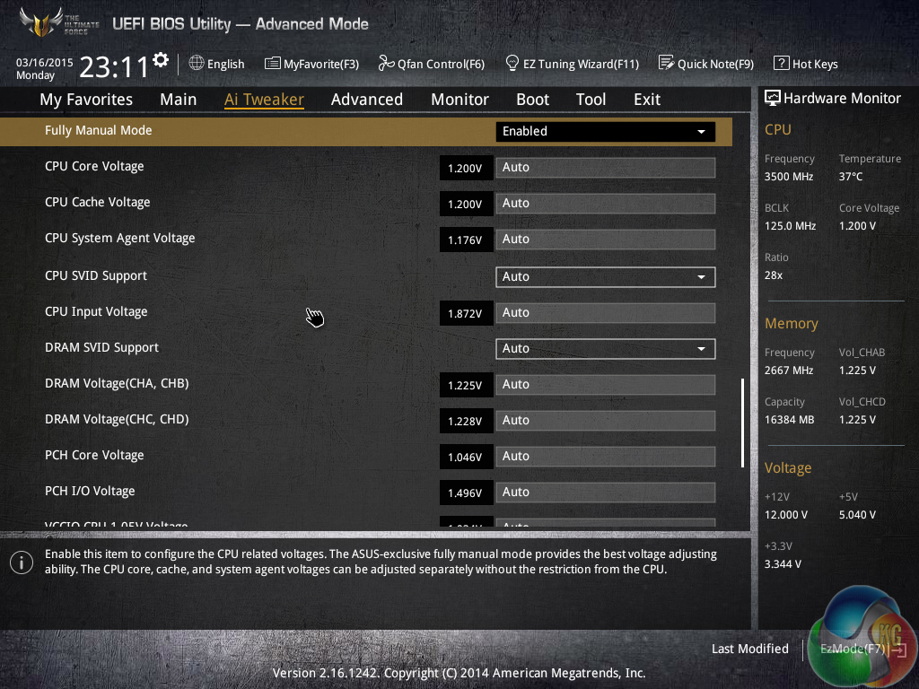The width and height of the screenshot is (919, 689).
Task: Switch to the Main tab
Action: (x=179, y=100)
